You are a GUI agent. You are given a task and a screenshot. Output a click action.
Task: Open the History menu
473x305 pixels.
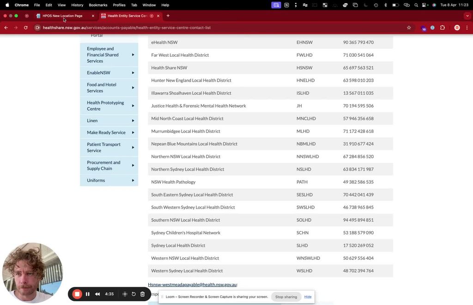pos(77,5)
